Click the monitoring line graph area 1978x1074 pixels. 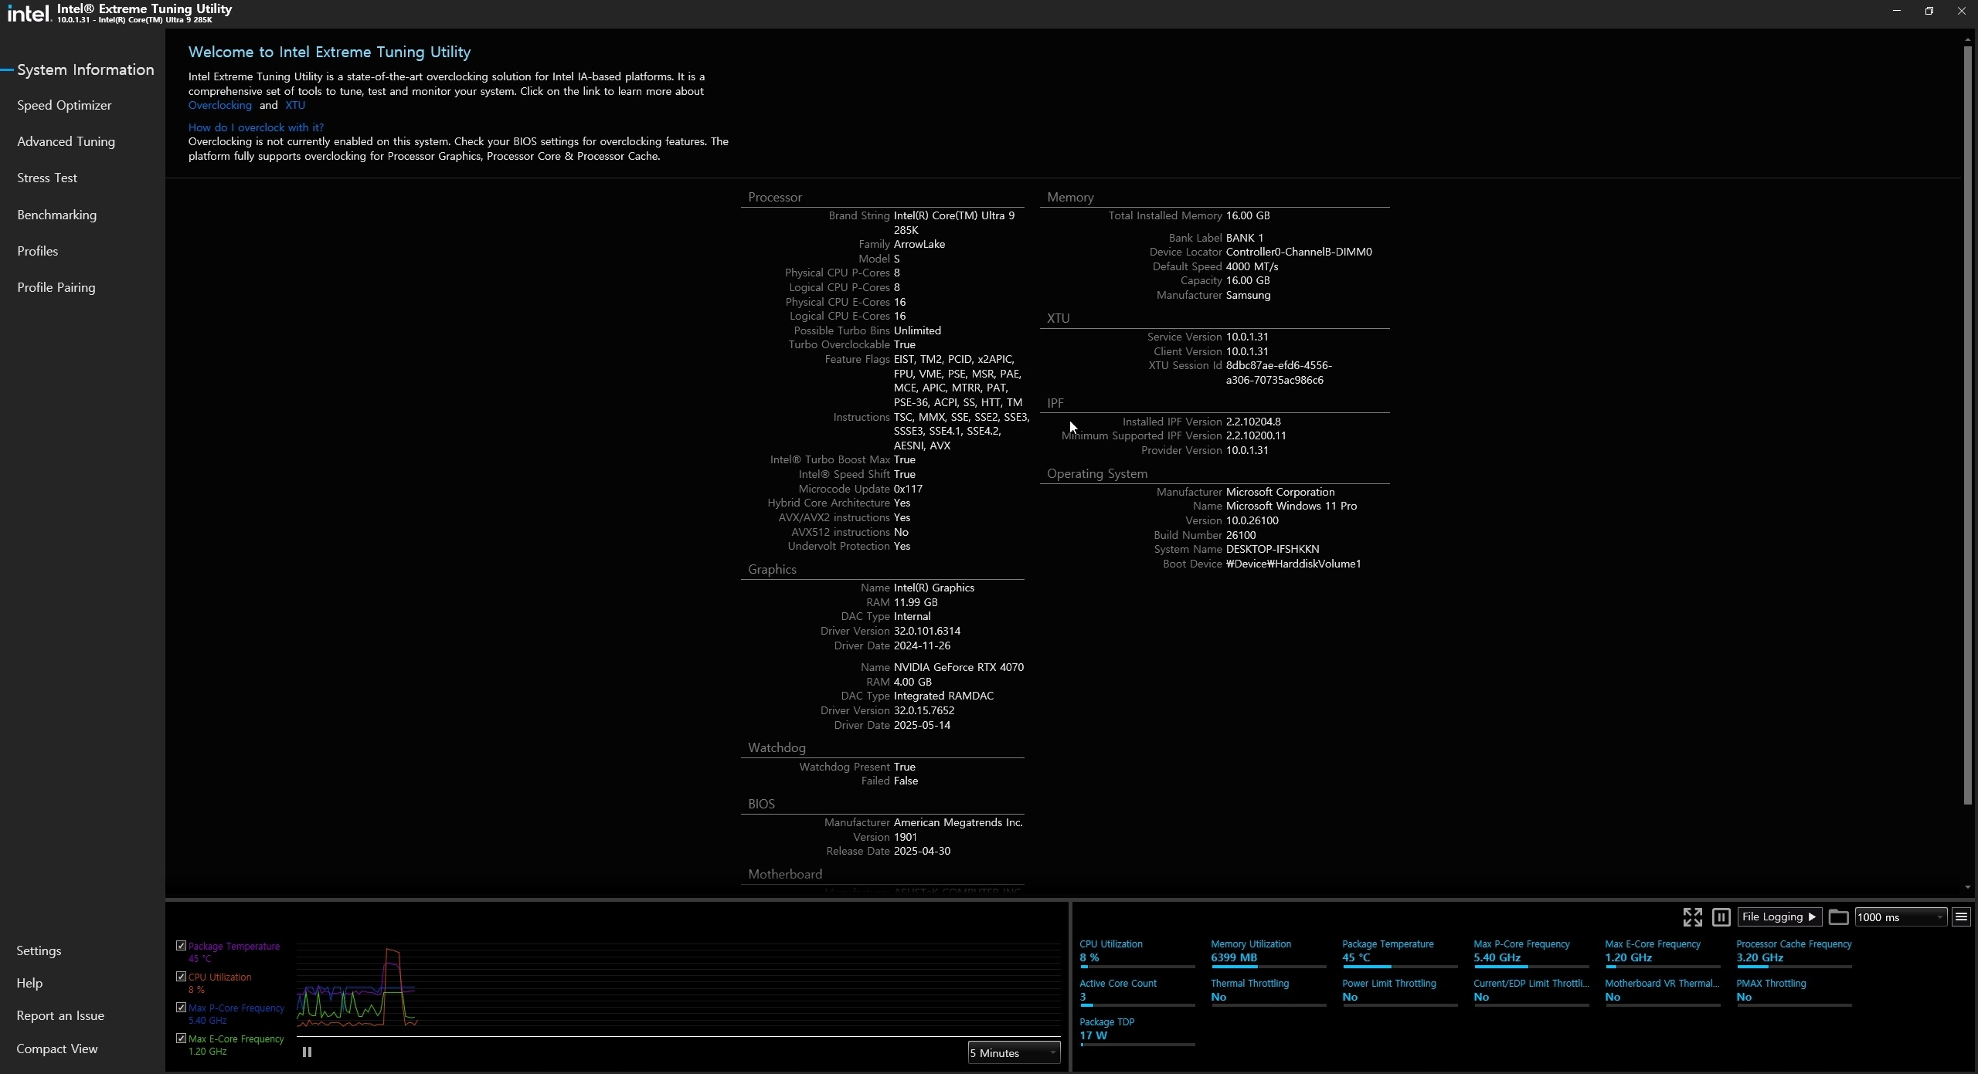[x=678, y=988]
